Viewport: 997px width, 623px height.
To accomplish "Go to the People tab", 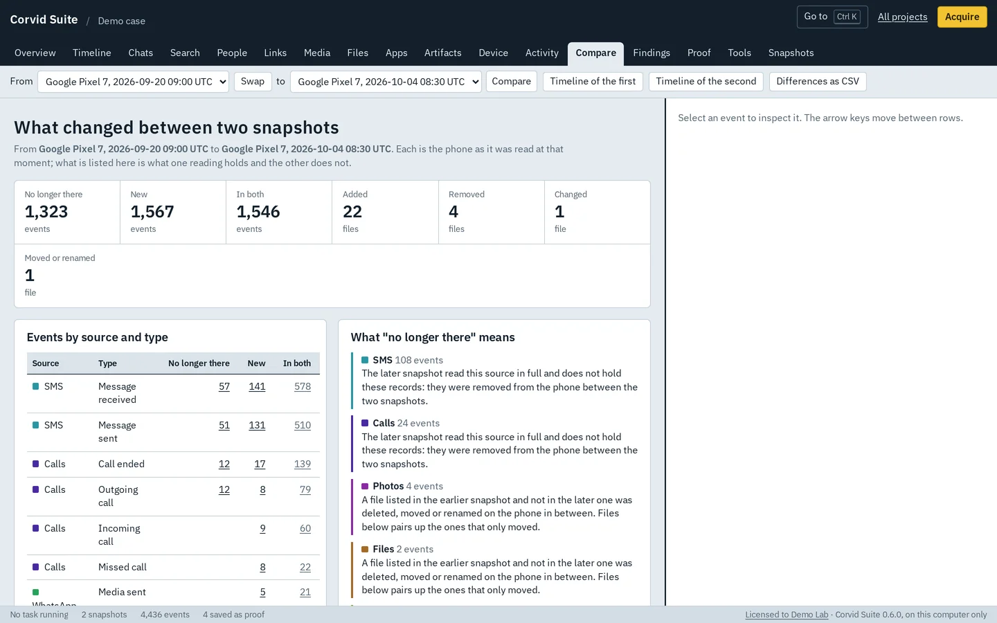I will pyautogui.click(x=232, y=53).
